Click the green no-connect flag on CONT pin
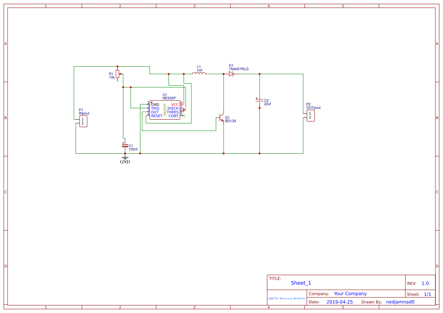Viewport: 443px width, 313px height. [183, 116]
